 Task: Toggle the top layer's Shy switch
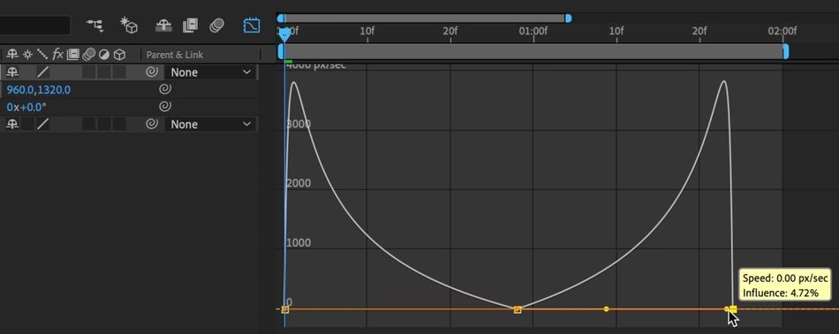tap(11, 72)
